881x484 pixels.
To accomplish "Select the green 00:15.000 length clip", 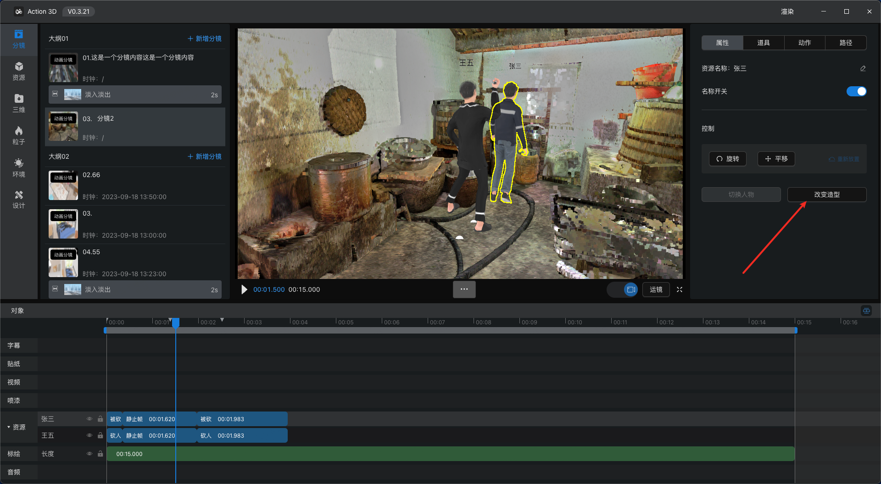I will coord(451,454).
